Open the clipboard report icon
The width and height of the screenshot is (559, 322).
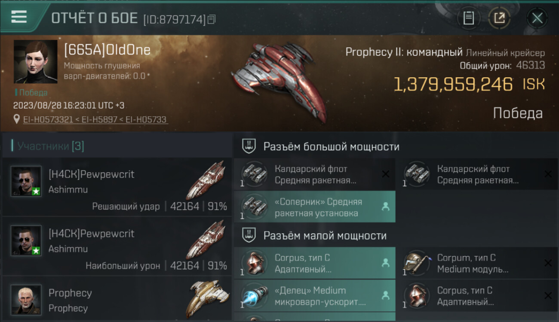(468, 18)
